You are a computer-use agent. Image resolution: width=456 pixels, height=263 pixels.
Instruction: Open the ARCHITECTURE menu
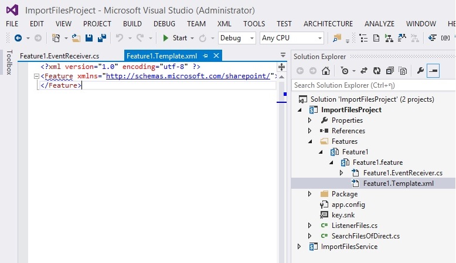point(328,24)
